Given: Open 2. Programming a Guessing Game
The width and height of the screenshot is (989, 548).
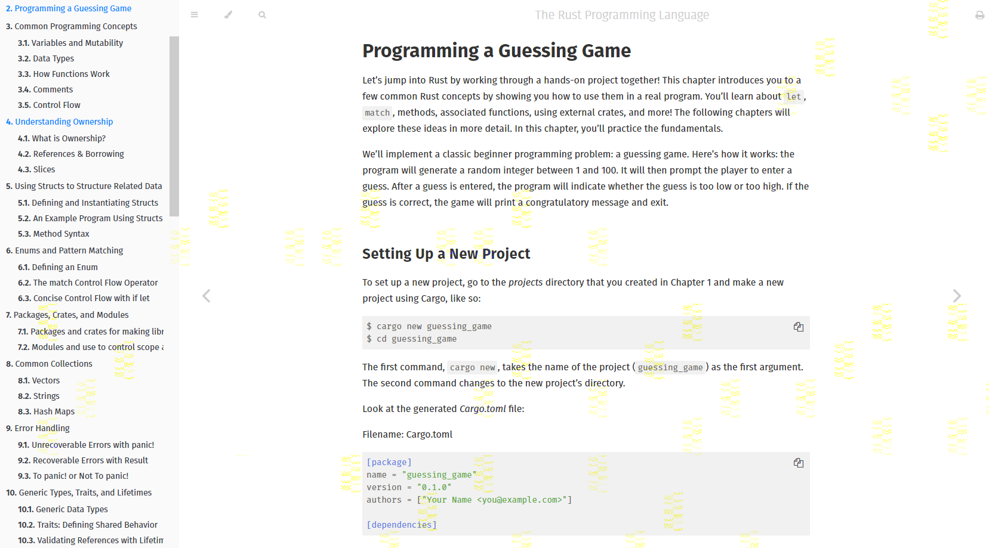Looking at the screenshot, I should 69,8.
